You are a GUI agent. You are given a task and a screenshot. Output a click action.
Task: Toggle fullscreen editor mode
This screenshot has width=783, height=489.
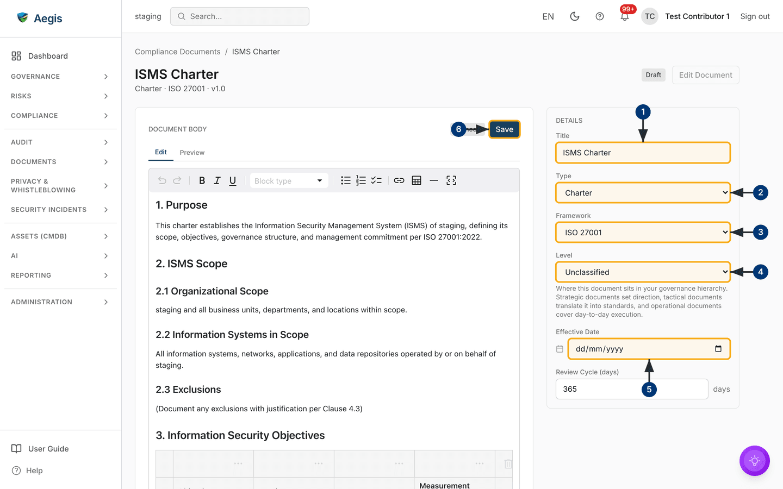[x=451, y=180]
